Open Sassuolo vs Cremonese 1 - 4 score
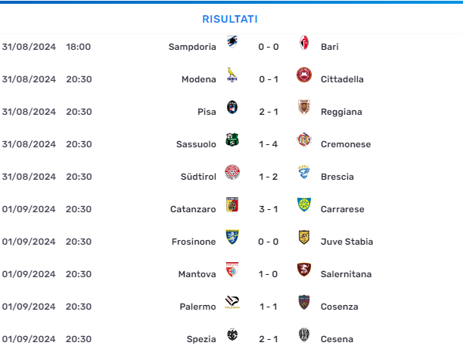The height and width of the screenshot is (355, 463). click(268, 144)
